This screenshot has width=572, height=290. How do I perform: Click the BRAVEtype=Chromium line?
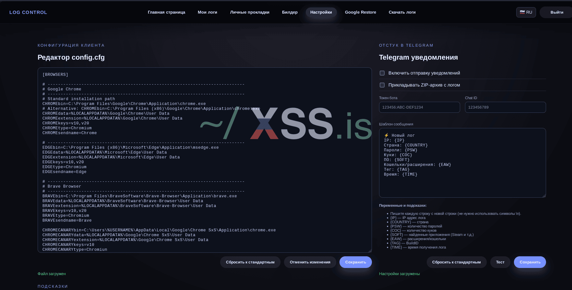coord(66,215)
